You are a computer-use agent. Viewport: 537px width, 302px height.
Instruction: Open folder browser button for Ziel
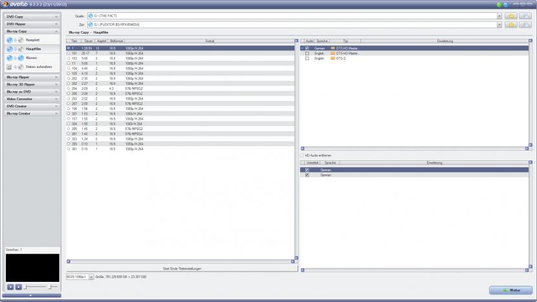coord(511,25)
